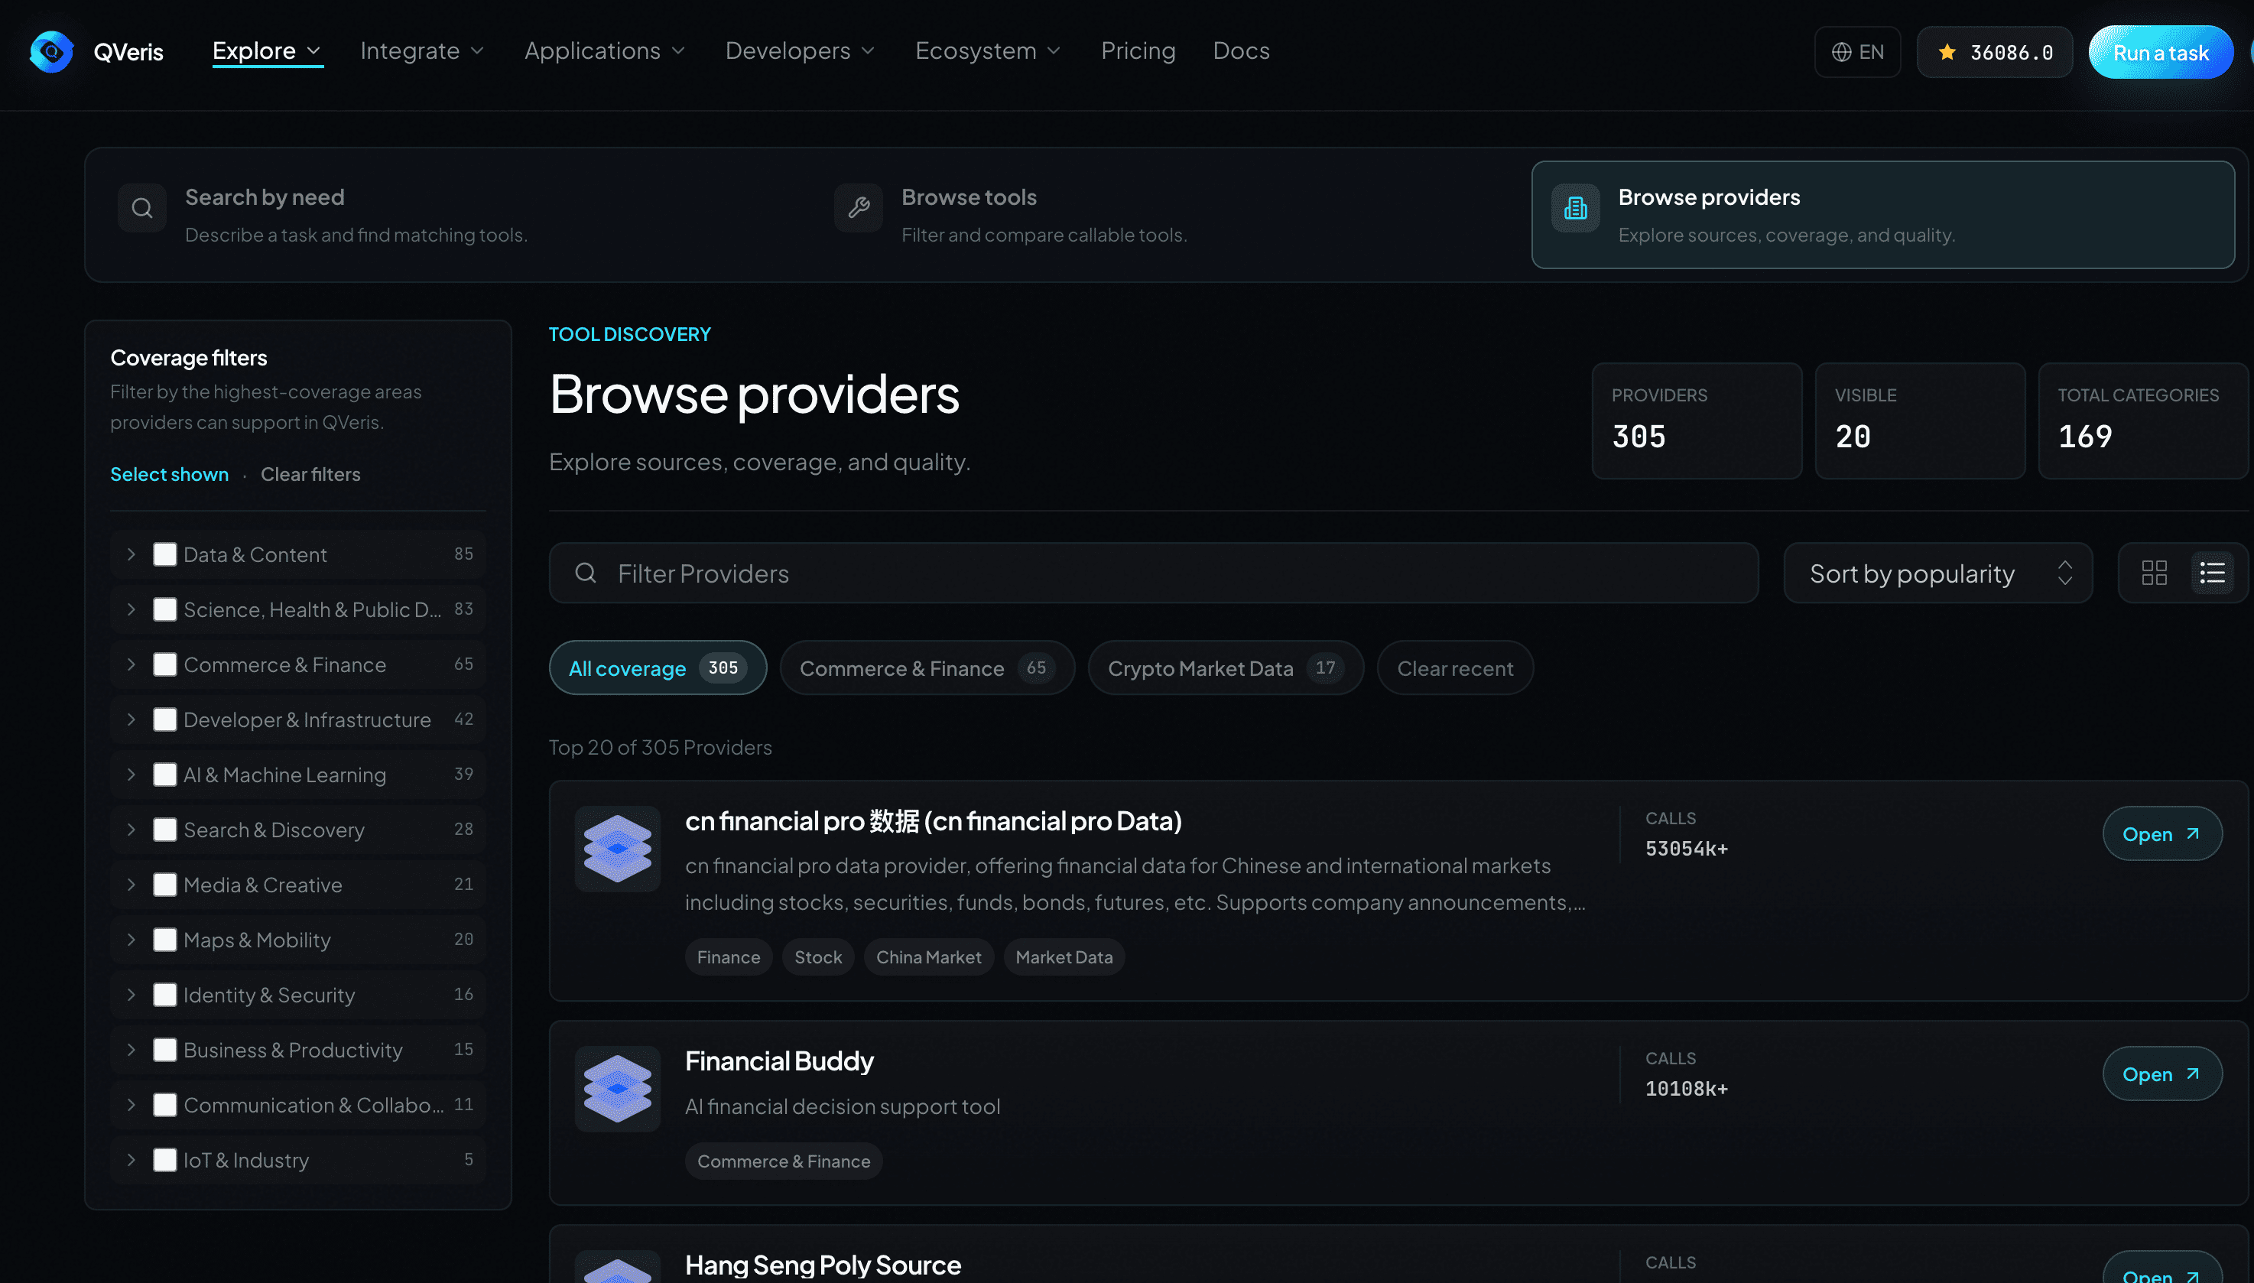Switch to grid view layout

2154,573
